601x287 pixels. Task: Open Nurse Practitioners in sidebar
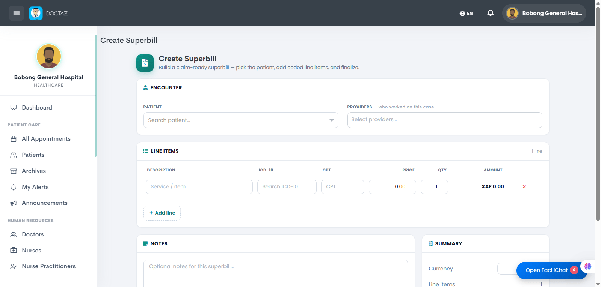[x=49, y=266]
